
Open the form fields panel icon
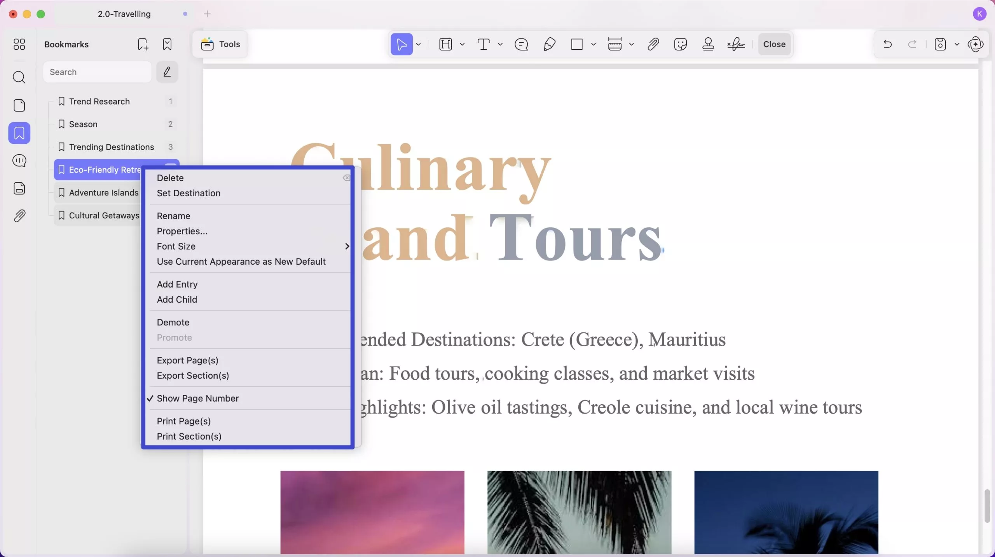[x=19, y=189]
